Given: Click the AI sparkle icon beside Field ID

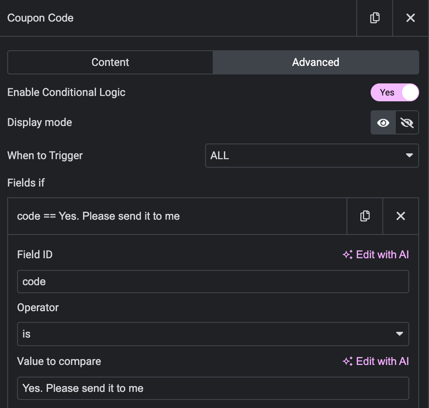Looking at the screenshot, I should click(347, 255).
